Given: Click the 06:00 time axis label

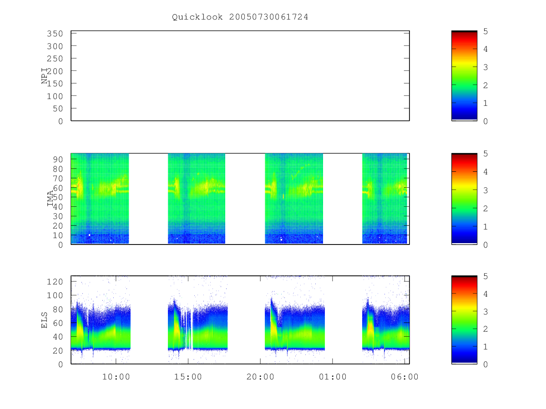Looking at the screenshot, I should pos(404,377).
